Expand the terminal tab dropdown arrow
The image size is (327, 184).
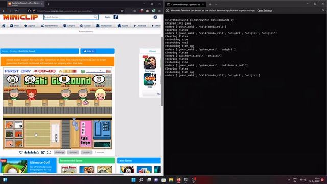click(x=216, y=4)
